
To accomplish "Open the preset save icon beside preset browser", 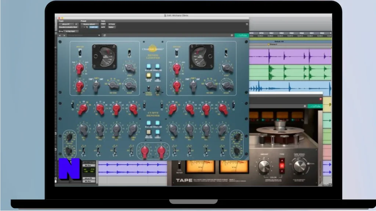I will (x=105, y=36).
